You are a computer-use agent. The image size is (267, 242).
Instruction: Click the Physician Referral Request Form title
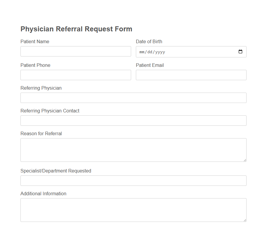(x=76, y=29)
